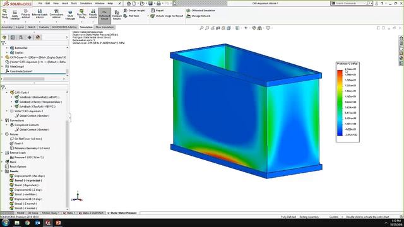Click the Search Commands field

352,3
